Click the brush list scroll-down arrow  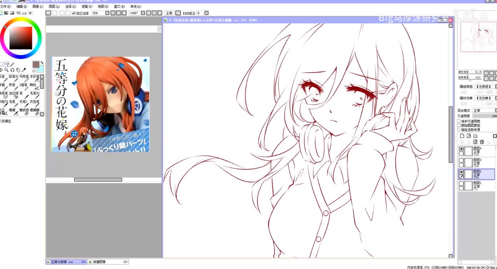point(42,114)
